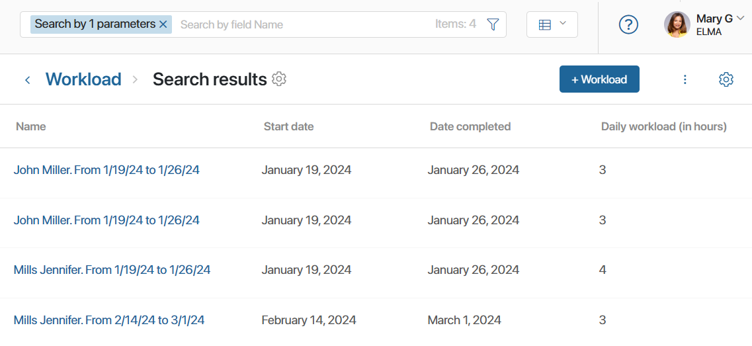The image size is (752, 346).
Task: Click Mary G's profile avatar
Action: pyautogui.click(x=677, y=24)
